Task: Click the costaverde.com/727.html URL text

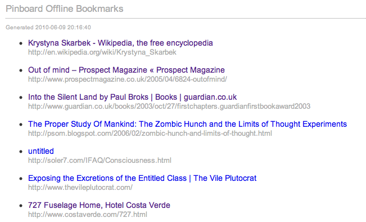Action: (x=88, y=215)
